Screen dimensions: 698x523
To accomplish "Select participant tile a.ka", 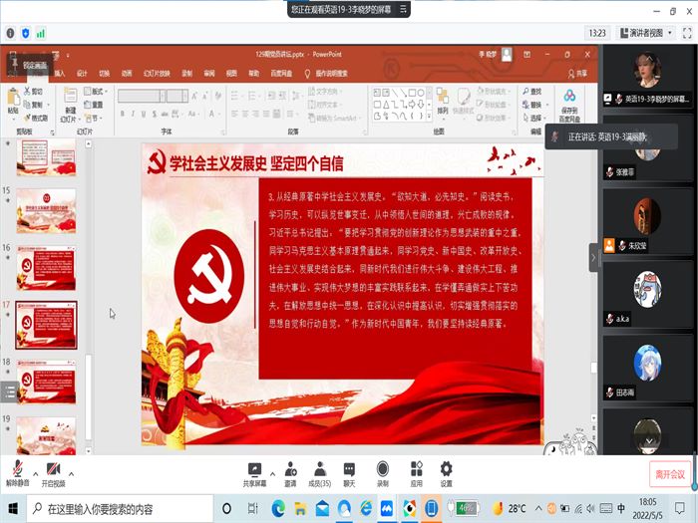I will tap(646, 295).
